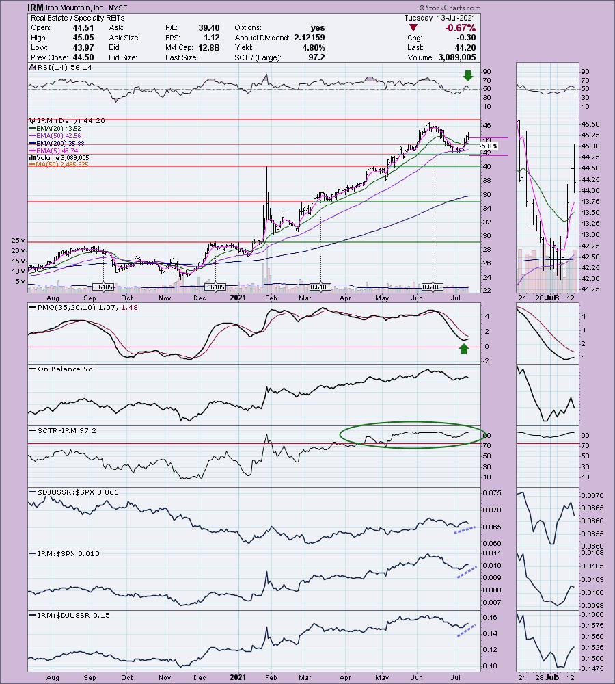The image size is (615, 684).
Task: Click the SCTR (Large) value 97.2
Action: tap(316, 57)
